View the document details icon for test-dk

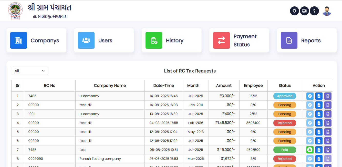point(319,105)
